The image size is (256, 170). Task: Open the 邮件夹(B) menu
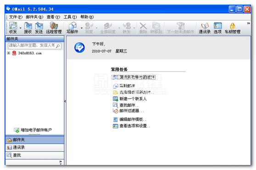[34, 17]
